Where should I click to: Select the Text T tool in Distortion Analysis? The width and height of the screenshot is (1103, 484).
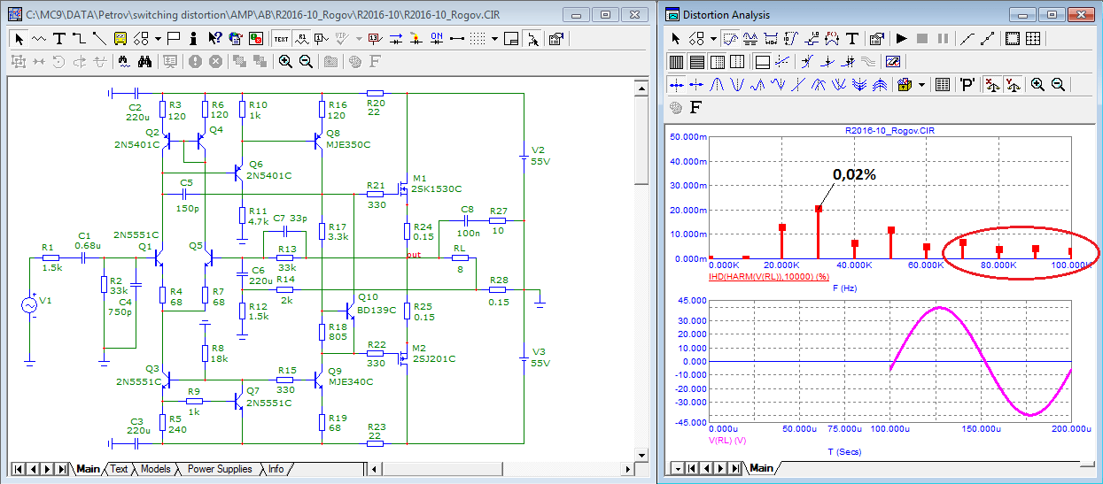852,39
